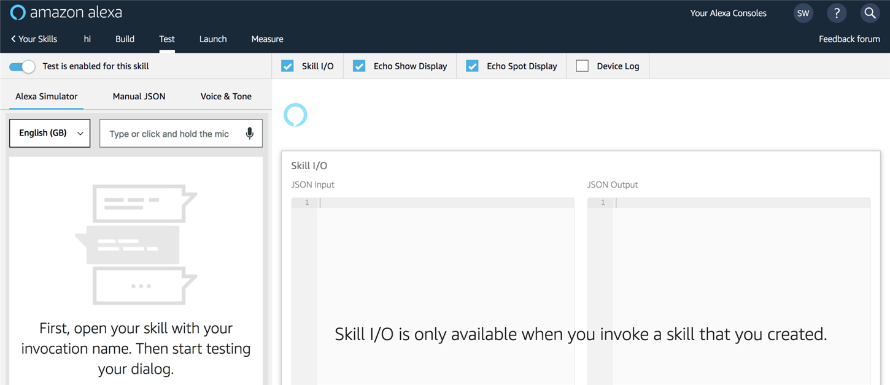Switch to the Alexa Simulator tab
This screenshot has width=890, height=385.
click(47, 96)
